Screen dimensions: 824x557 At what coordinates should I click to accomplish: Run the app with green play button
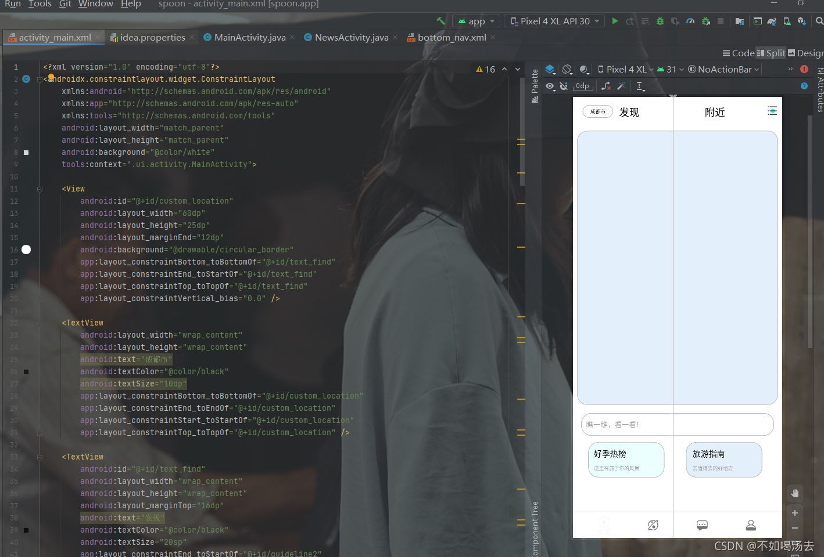615,21
